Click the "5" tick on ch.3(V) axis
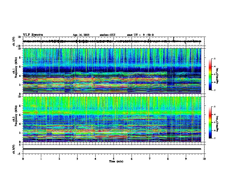The image size is (230, 178). 20,145
